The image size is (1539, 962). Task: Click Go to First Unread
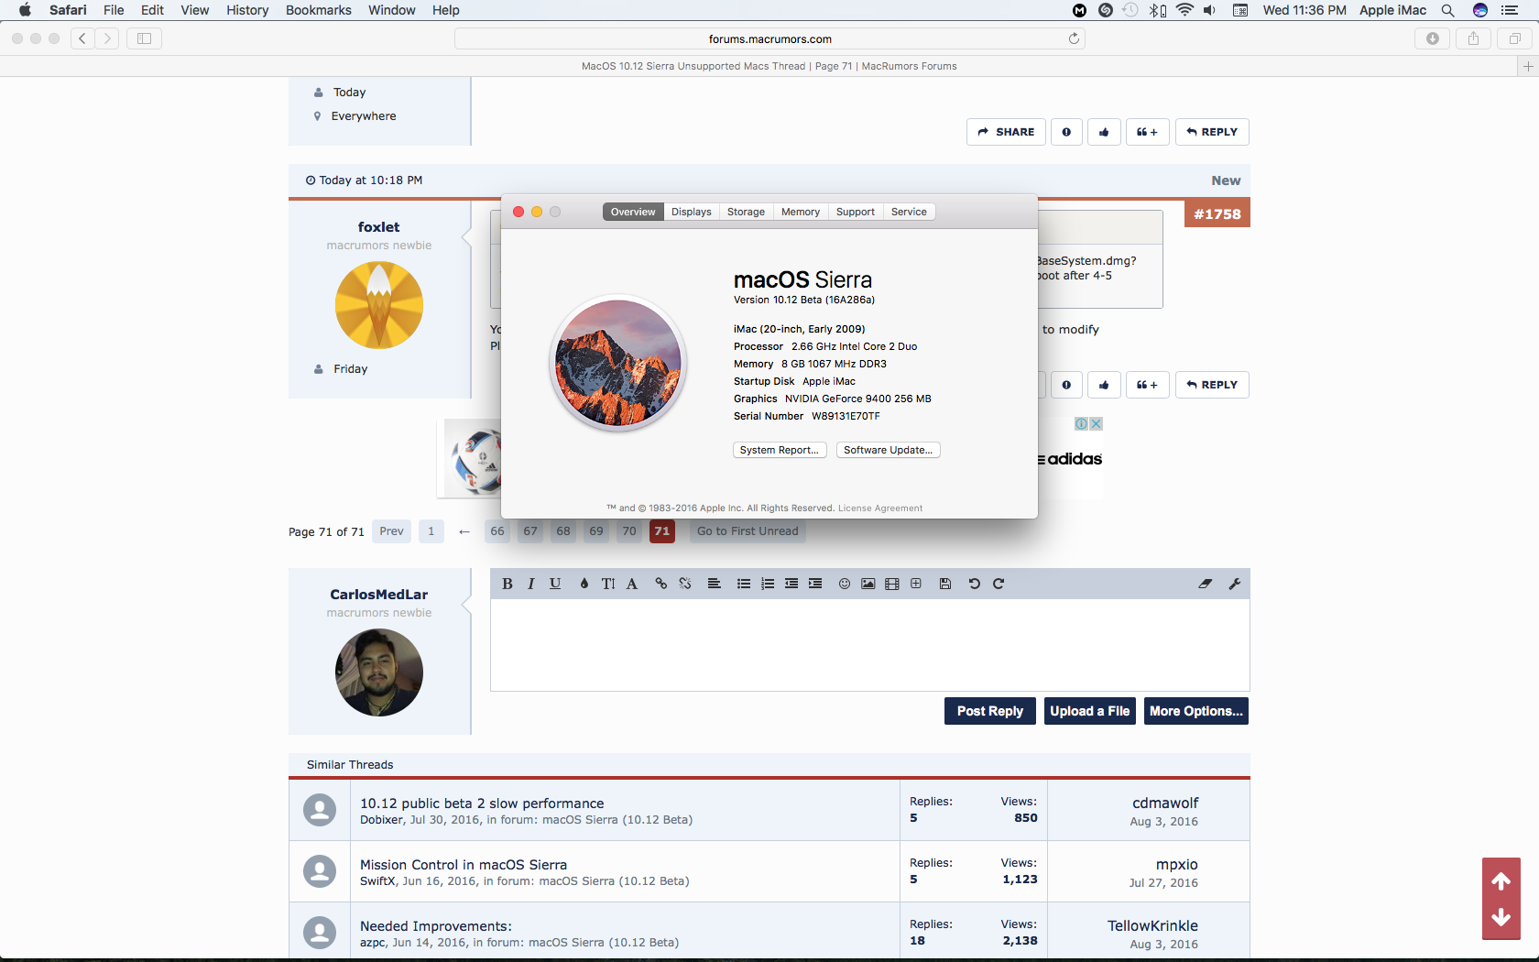point(748,531)
